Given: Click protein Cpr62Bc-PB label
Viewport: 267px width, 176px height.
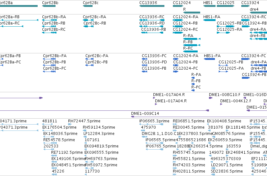Looking at the screenshot, I should [x=96, y=62].
